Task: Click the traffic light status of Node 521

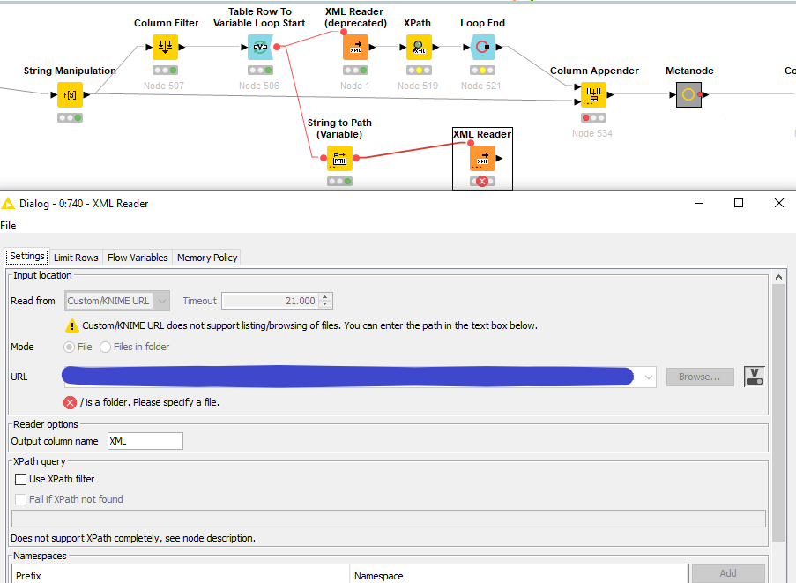Action: click(482, 70)
